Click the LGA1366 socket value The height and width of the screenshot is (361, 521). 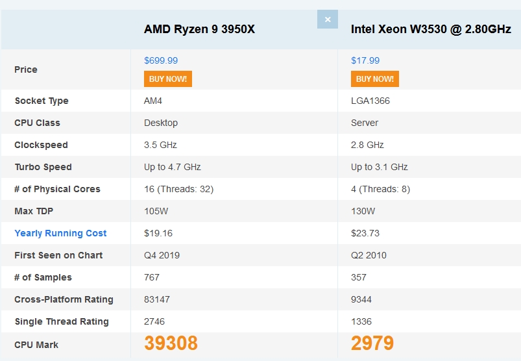coord(370,101)
